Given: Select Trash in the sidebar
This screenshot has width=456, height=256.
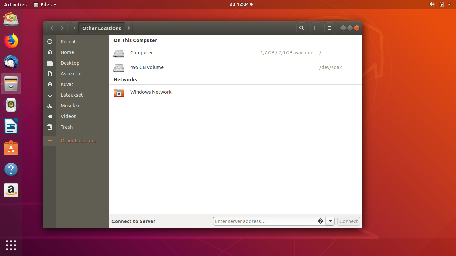Looking at the screenshot, I should click(67, 127).
